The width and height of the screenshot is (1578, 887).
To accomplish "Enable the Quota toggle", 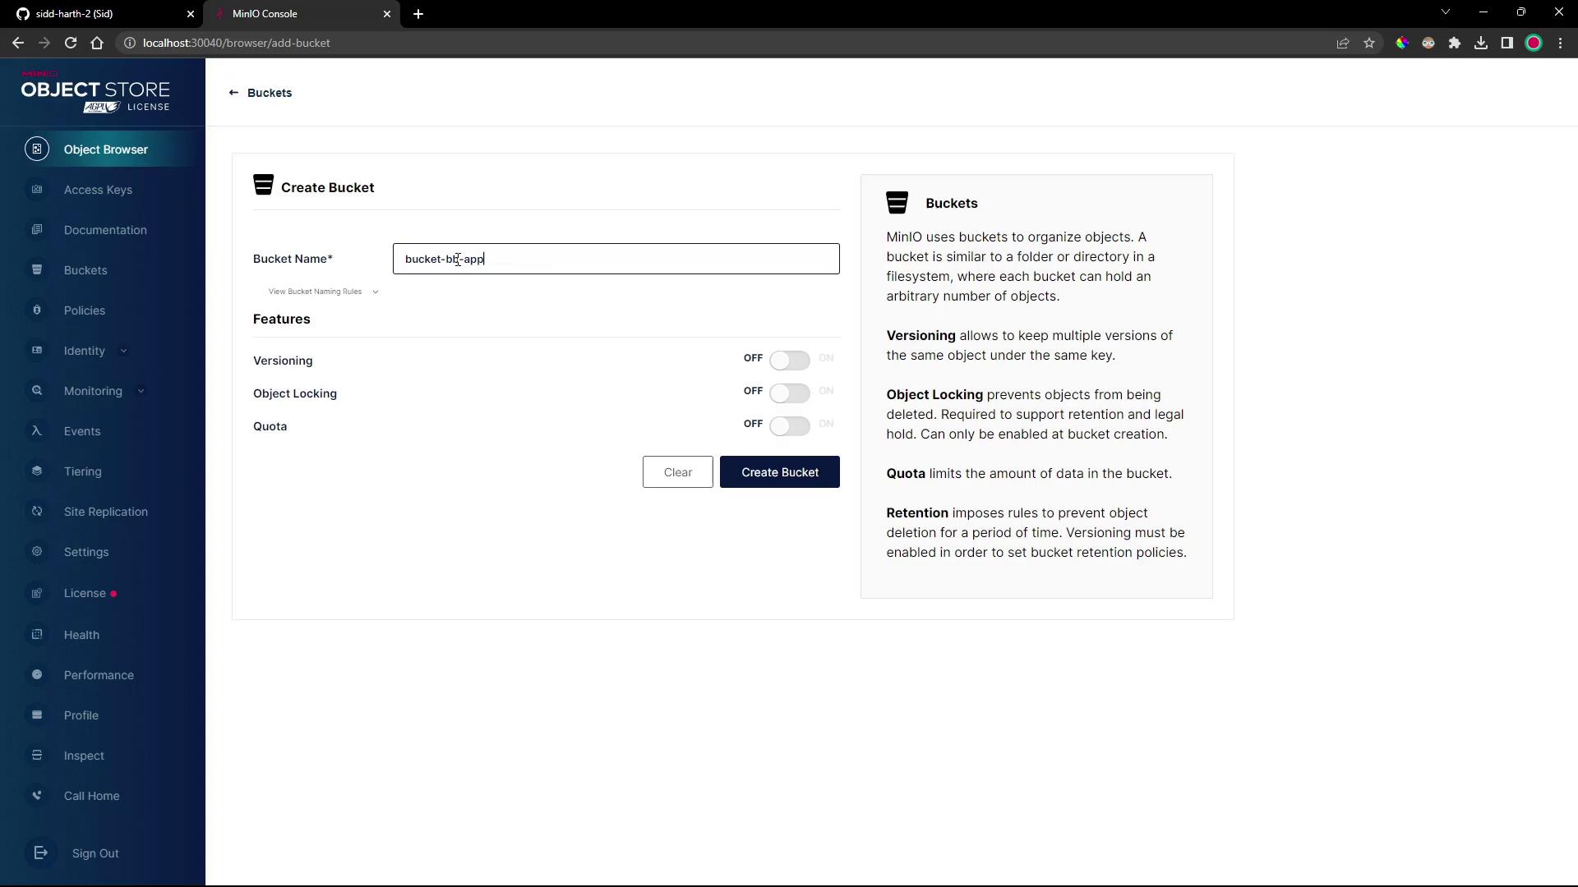I will pos(789,426).
